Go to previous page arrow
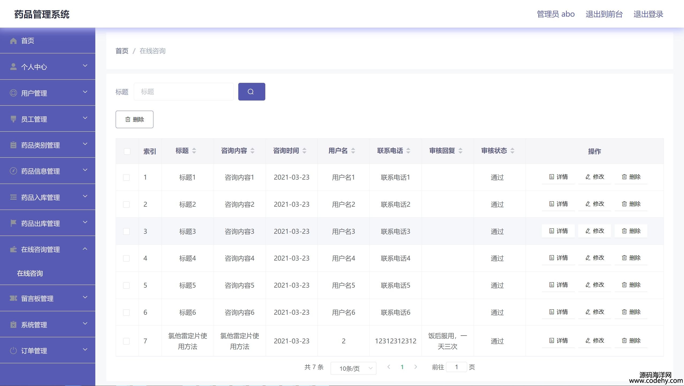Screen dimensions: 684x386 coord(389,367)
